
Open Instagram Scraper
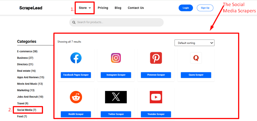[x=116, y=75]
